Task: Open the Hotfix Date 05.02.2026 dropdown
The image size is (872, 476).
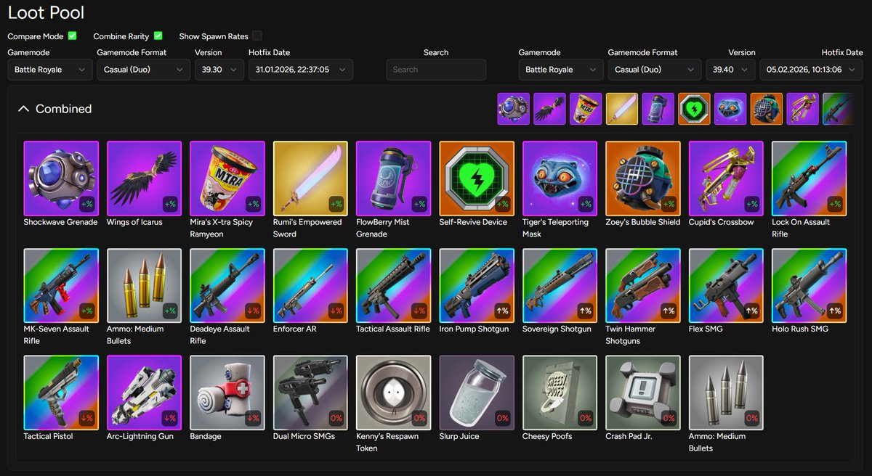Action: tap(812, 70)
